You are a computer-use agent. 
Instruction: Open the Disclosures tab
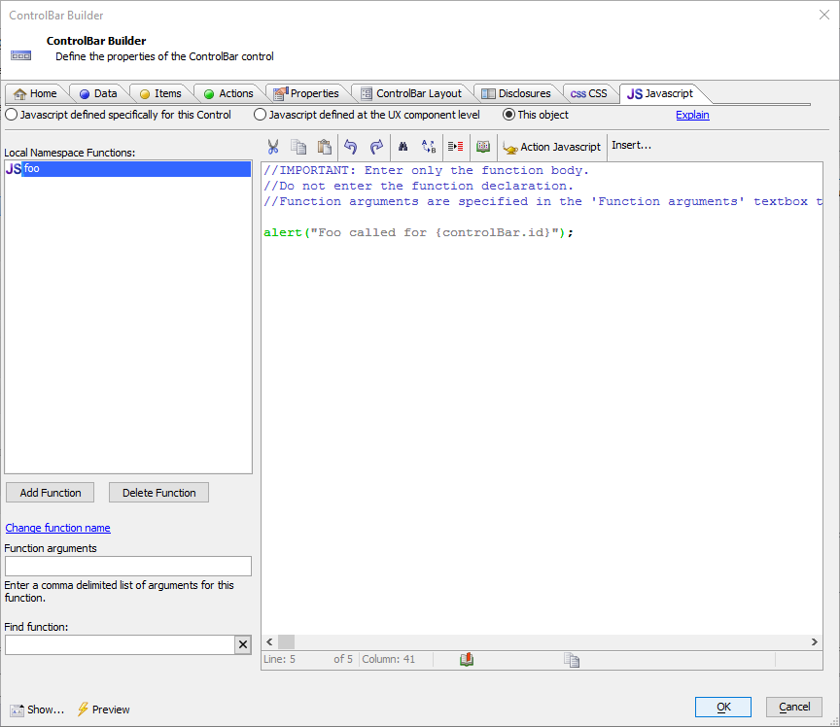[516, 93]
